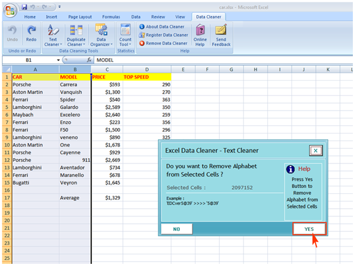Viewport: 354px width, 265px height.
Task: Switch to the Data ribbon tab
Action: [136, 17]
